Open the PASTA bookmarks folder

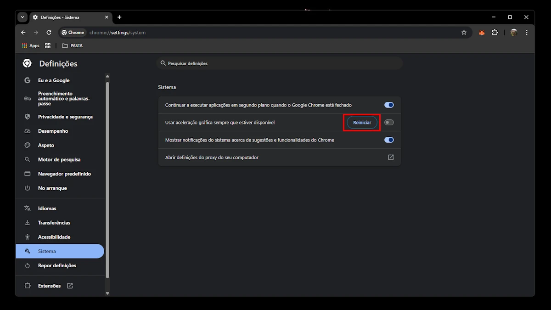[x=72, y=45]
